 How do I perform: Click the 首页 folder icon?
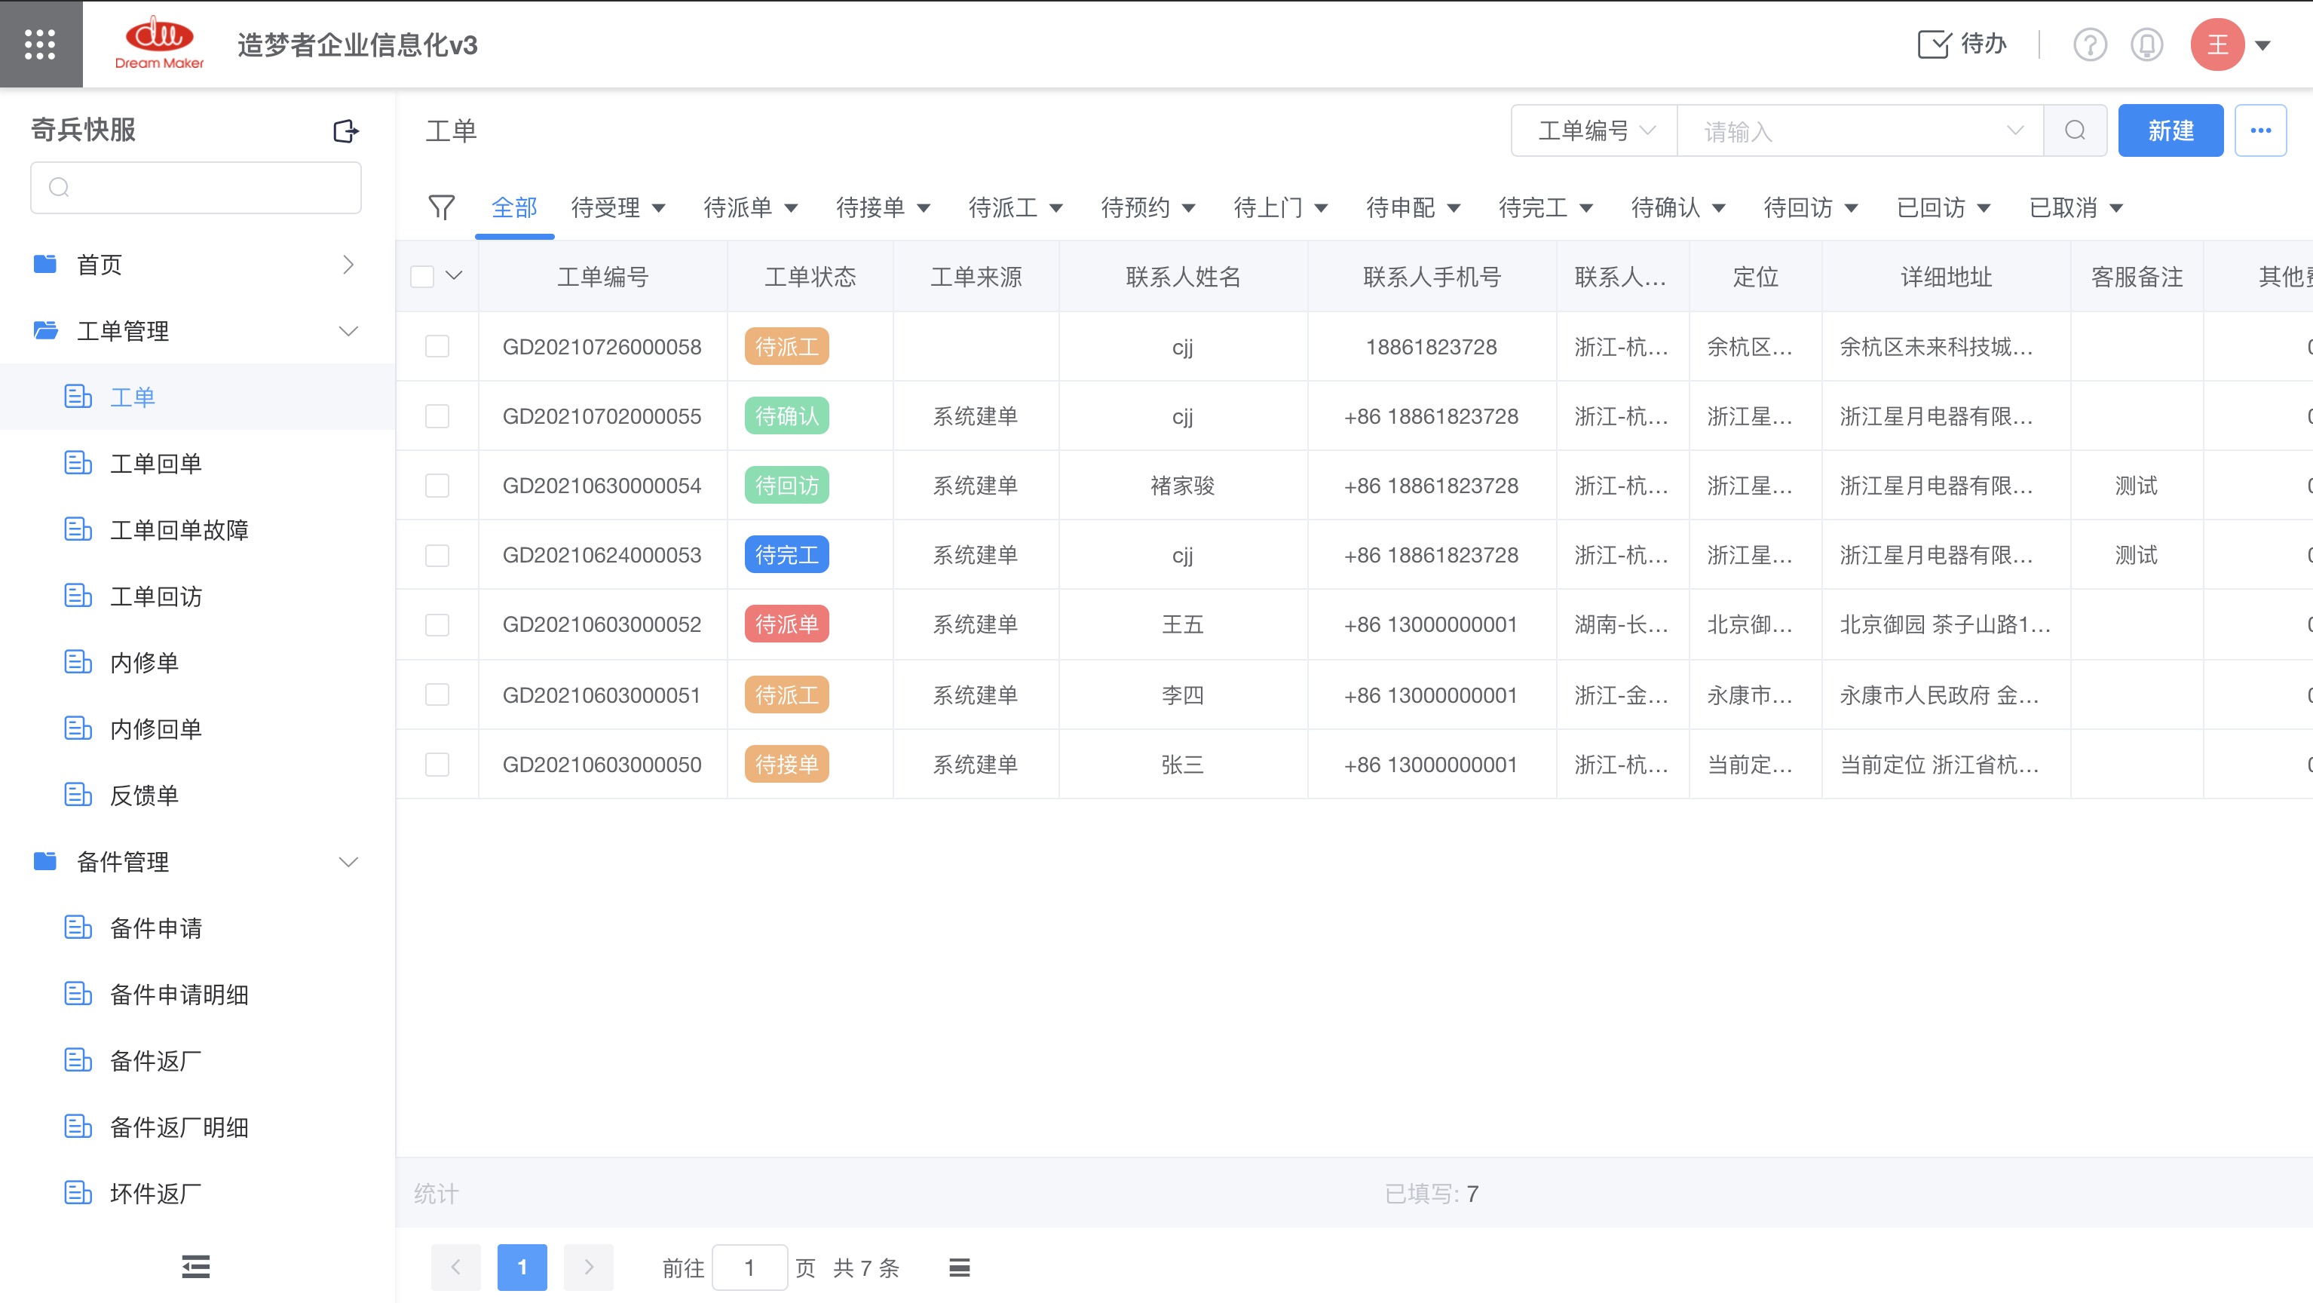[x=45, y=264]
